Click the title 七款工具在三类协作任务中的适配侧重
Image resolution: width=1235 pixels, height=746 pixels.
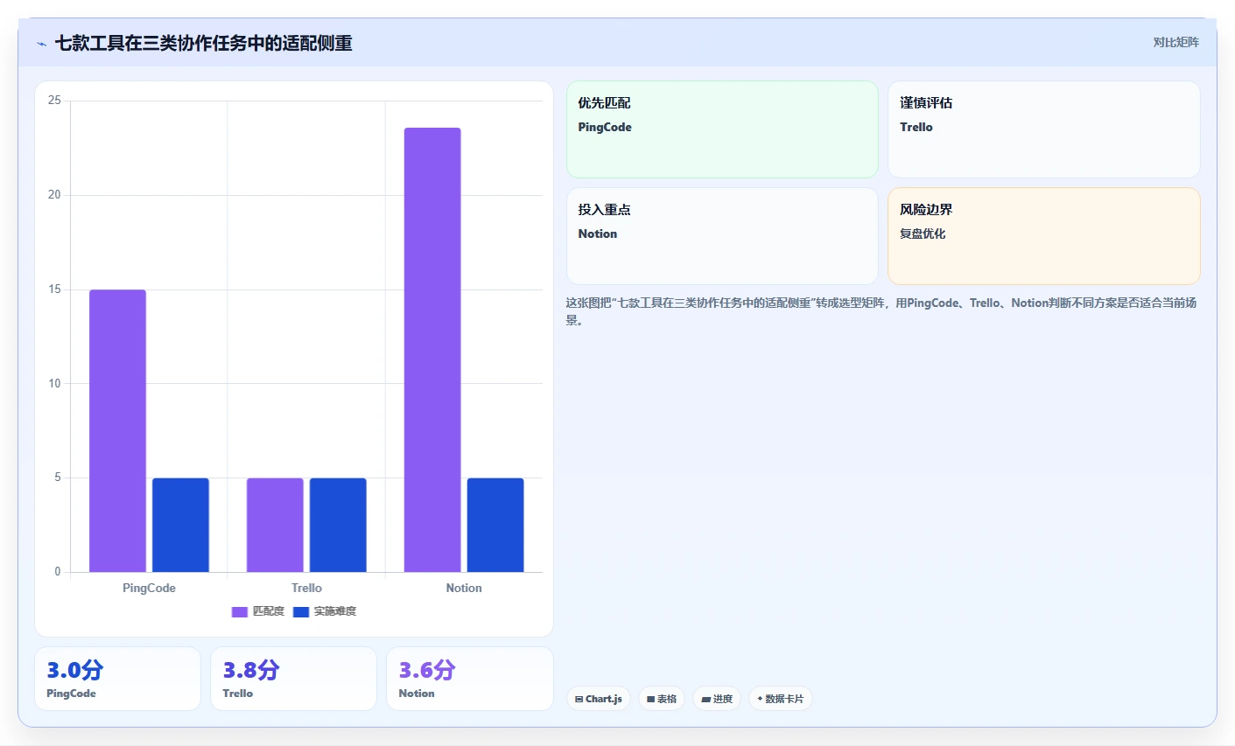203,43
